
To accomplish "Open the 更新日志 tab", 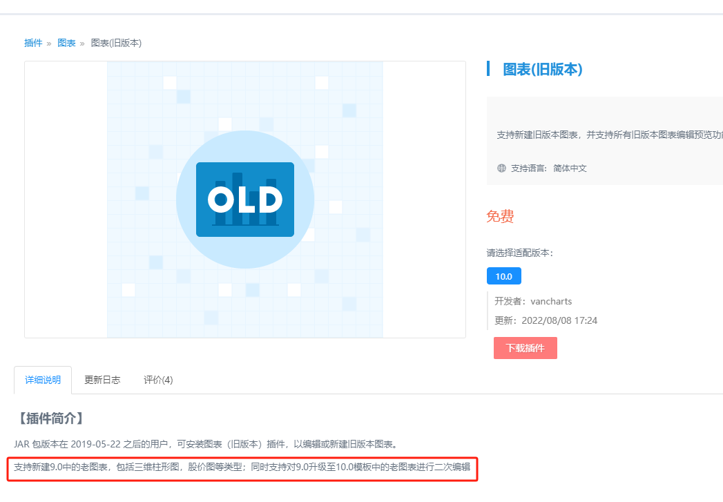I will click(102, 380).
